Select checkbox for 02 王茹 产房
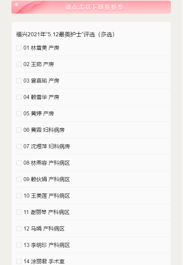 click(x=19, y=64)
